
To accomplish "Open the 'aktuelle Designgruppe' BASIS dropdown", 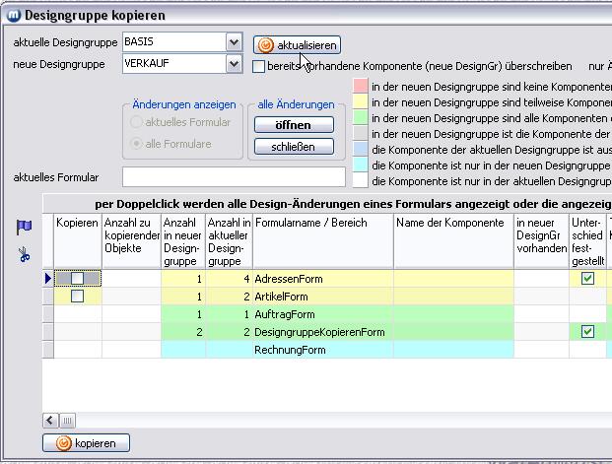I will (234, 42).
